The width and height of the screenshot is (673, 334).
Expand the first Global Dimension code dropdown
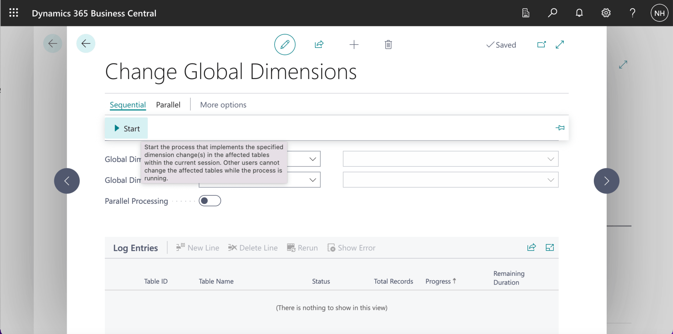(312, 159)
